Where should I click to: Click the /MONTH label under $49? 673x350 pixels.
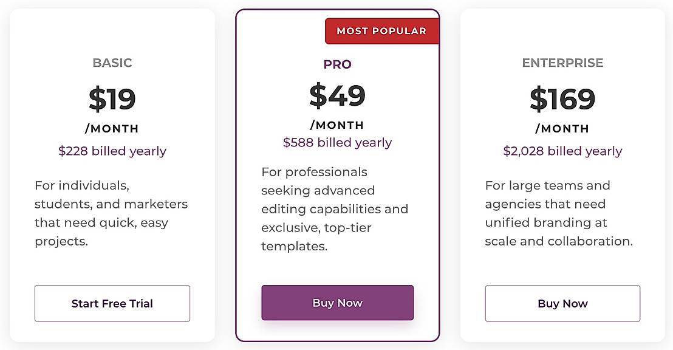[x=337, y=125]
